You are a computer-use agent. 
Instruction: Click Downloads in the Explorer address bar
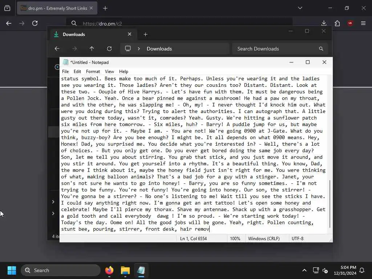pyautogui.click(x=159, y=49)
